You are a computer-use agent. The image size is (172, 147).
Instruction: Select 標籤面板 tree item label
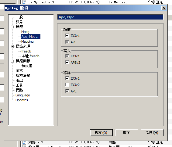23,61
